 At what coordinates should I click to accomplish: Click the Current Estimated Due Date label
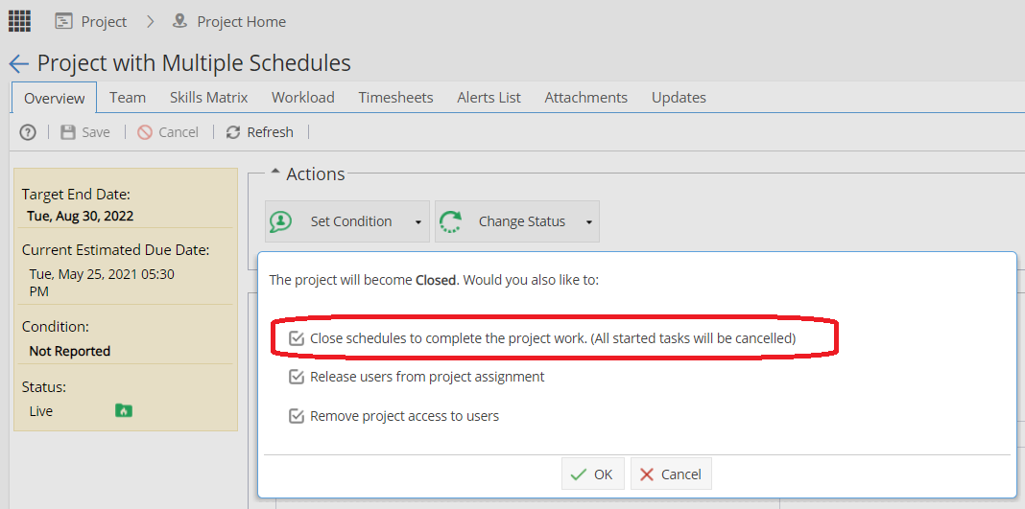116,250
